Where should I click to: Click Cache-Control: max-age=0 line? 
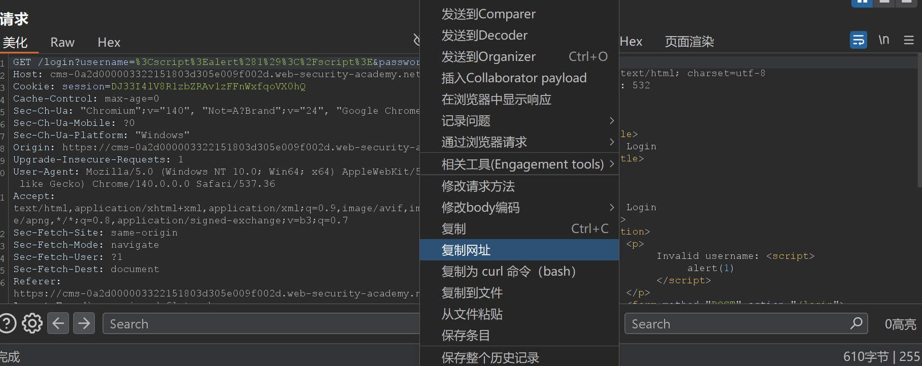86,98
